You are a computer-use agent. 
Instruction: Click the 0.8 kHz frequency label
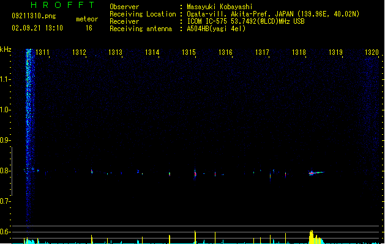(x=5, y=171)
